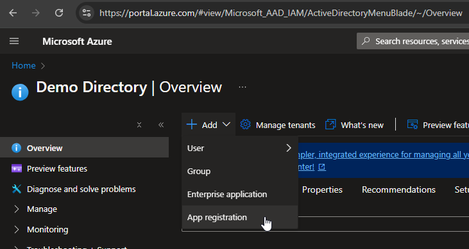
Task: Expand the Monitoring section chevron
Action: pos(17,229)
